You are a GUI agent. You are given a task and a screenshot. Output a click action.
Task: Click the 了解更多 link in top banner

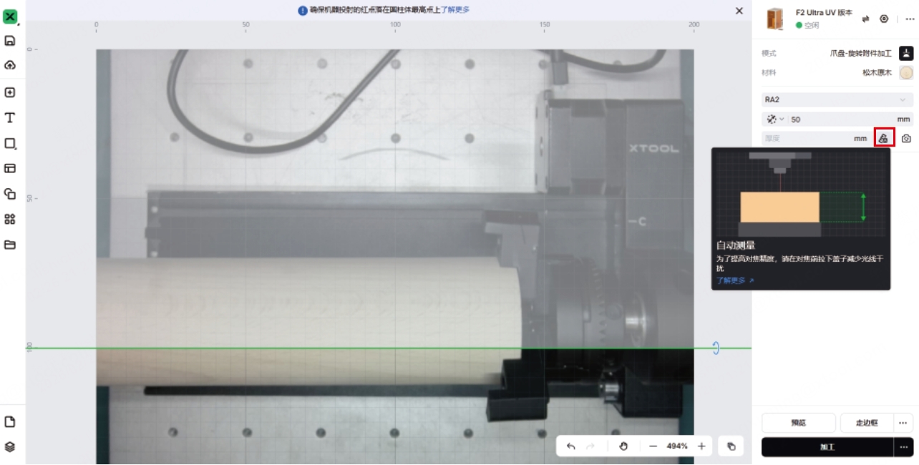(x=455, y=10)
